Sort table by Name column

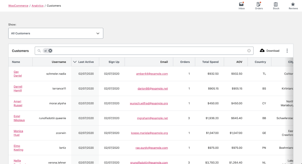point(16,62)
